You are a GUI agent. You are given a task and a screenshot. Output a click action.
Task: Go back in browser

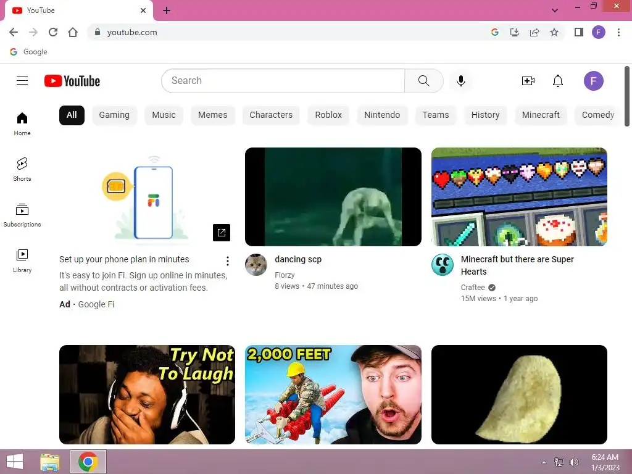tap(14, 32)
